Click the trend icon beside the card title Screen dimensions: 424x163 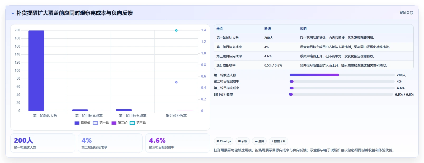coord(12,13)
